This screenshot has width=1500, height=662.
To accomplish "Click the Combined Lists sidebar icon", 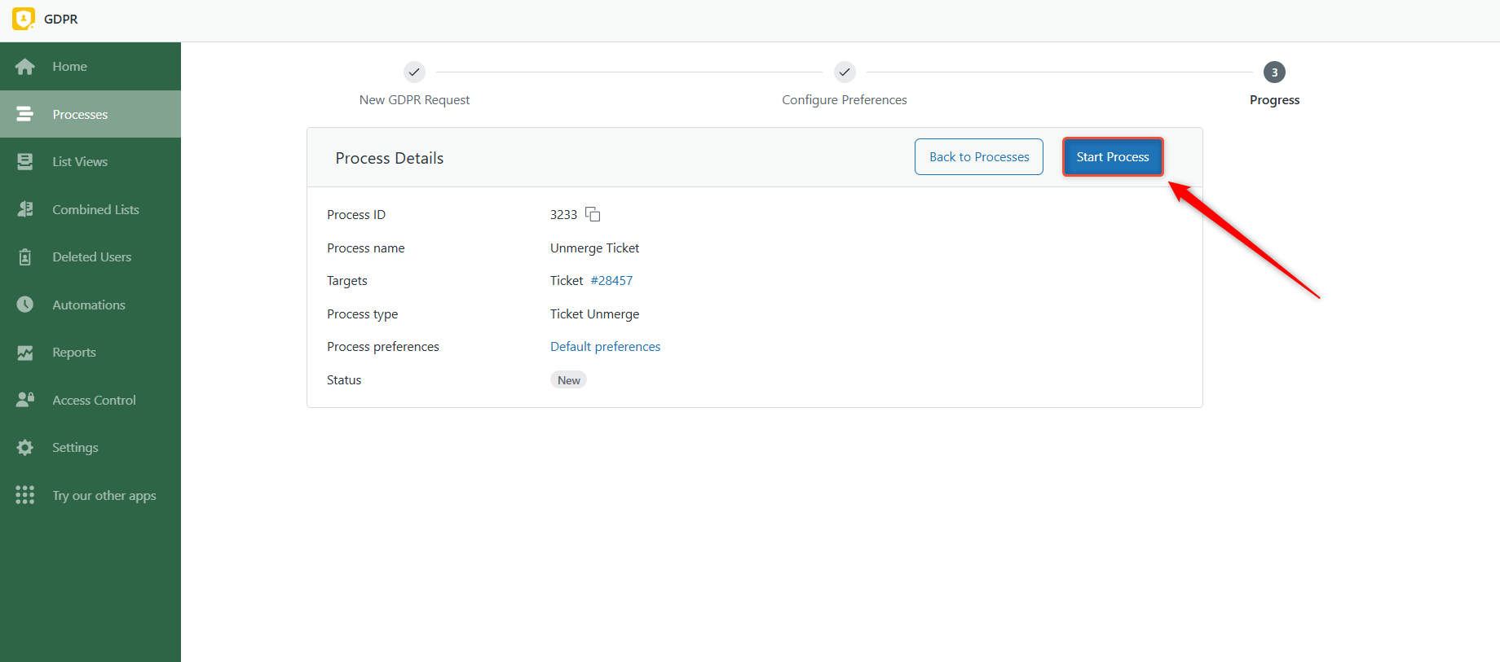I will click(x=25, y=209).
